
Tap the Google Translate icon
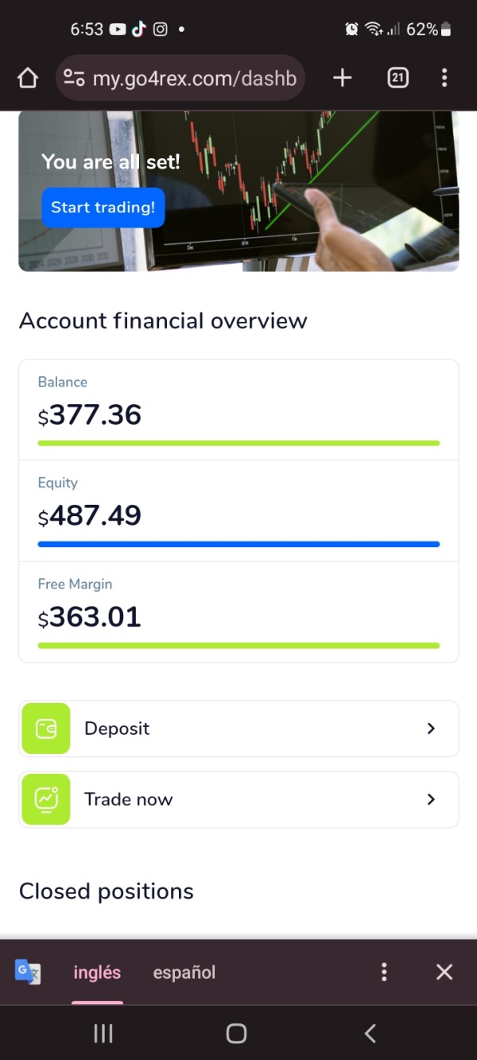click(28, 972)
